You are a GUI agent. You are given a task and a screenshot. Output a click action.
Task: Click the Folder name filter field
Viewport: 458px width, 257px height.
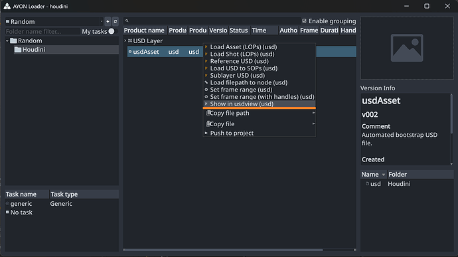coord(42,32)
